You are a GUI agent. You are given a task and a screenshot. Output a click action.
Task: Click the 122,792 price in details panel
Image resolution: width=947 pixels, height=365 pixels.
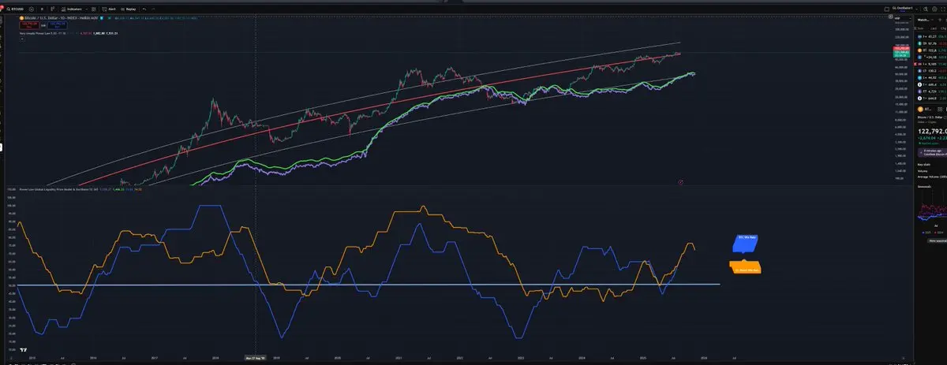point(933,131)
